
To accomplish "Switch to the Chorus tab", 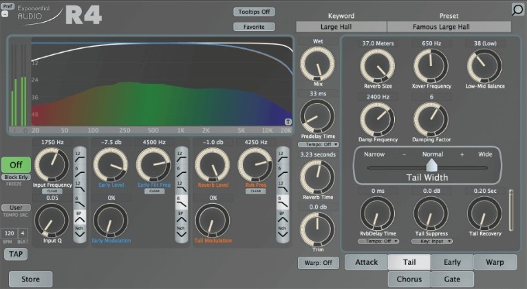I will pos(409,279).
